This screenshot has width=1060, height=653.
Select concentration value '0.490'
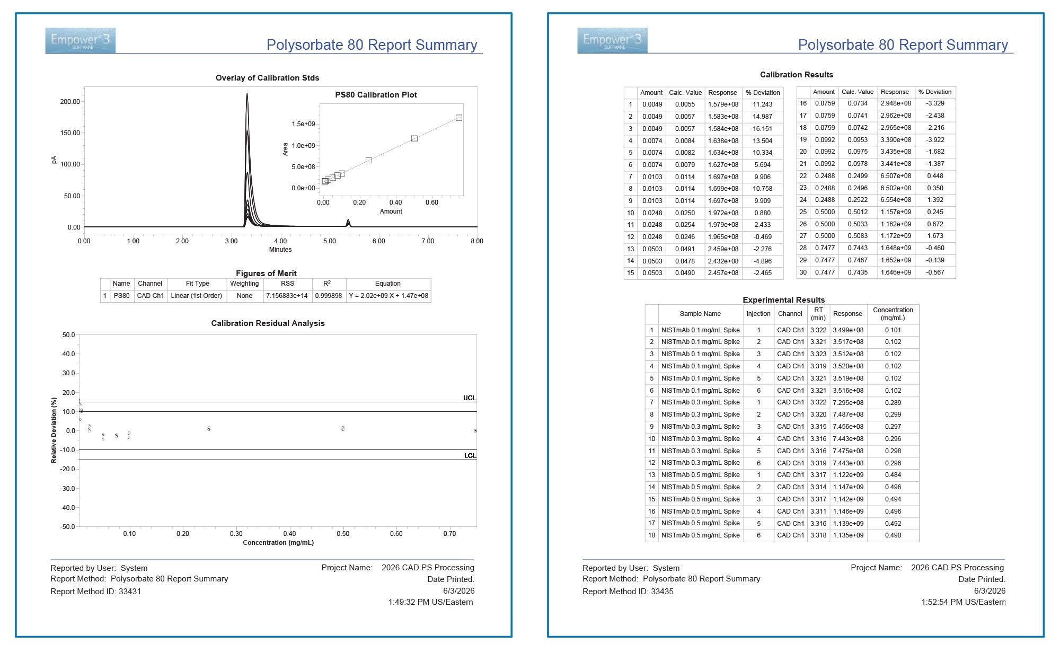coord(893,535)
